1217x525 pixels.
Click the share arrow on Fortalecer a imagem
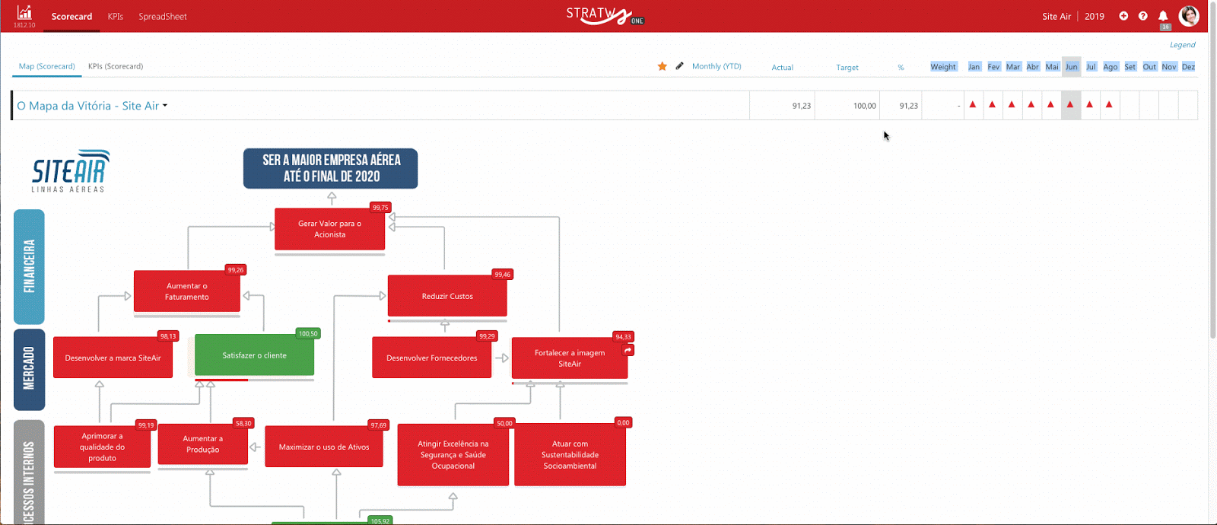628,350
